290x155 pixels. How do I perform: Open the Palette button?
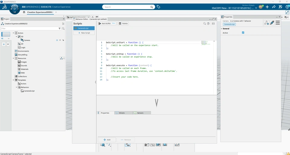click(123, 23)
